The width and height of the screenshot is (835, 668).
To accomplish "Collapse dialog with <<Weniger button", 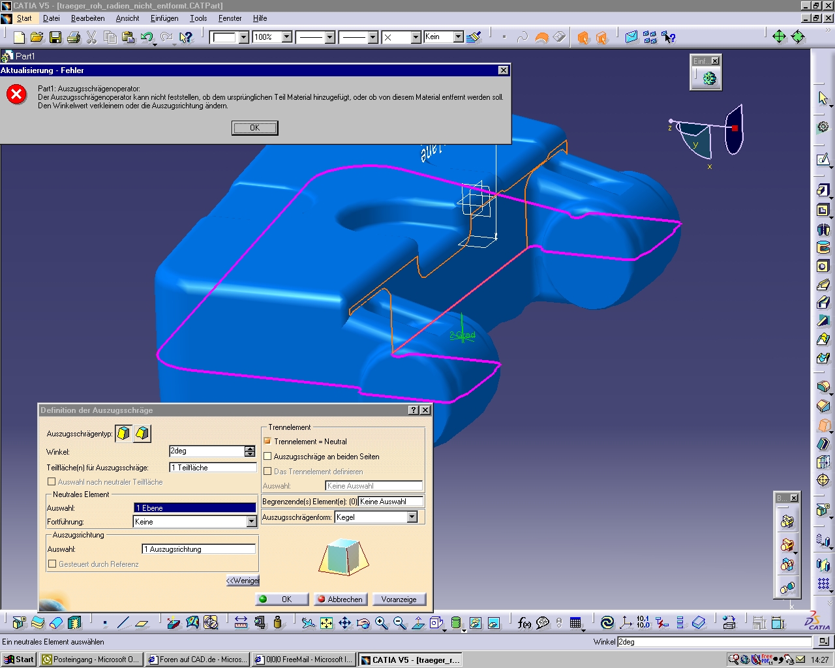I will [243, 581].
